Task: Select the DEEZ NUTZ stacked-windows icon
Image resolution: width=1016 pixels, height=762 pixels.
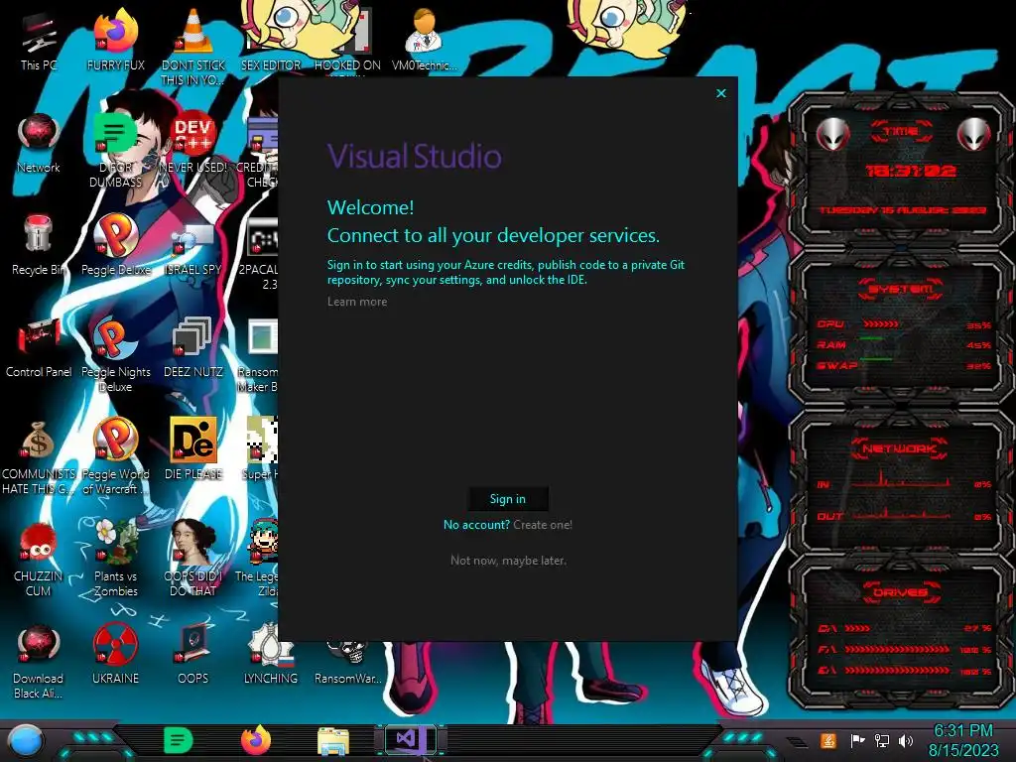Action: pyautogui.click(x=193, y=348)
